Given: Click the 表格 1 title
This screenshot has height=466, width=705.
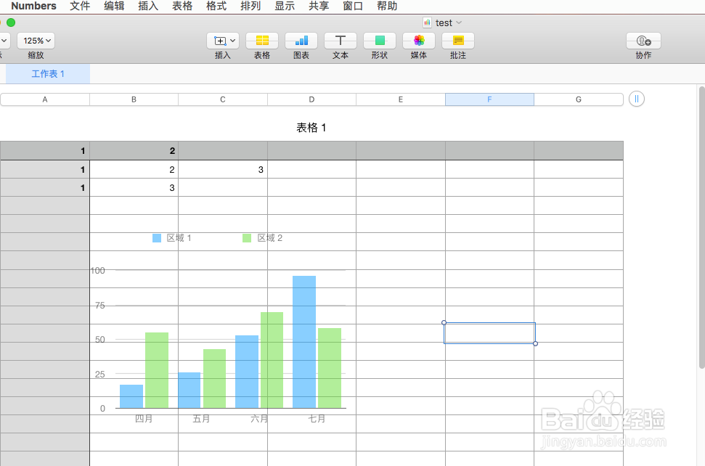Looking at the screenshot, I should pyautogui.click(x=311, y=127).
